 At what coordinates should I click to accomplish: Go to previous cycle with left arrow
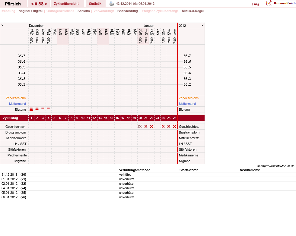(x=33, y=4)
